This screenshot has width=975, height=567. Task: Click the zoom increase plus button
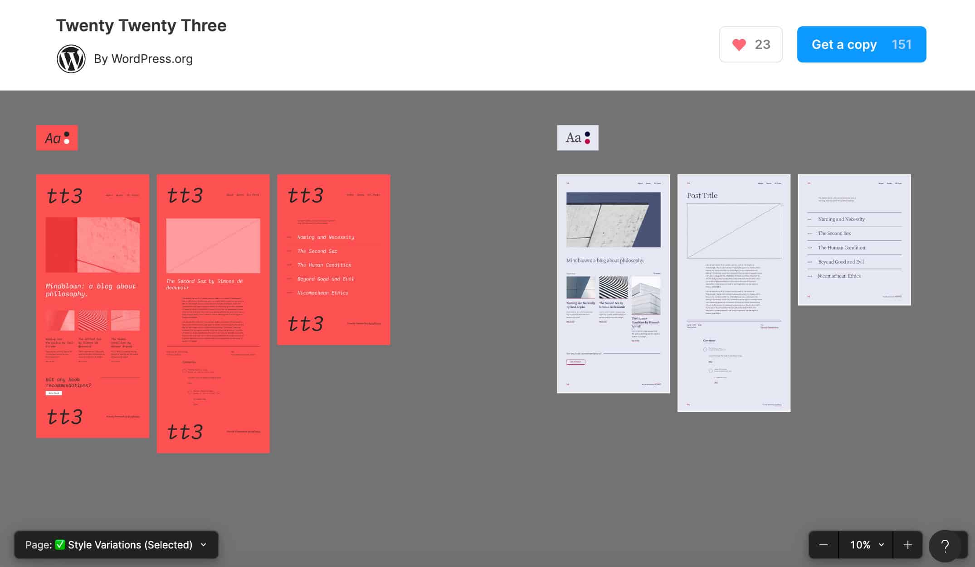pyautogui.click(x=907, y=545)
